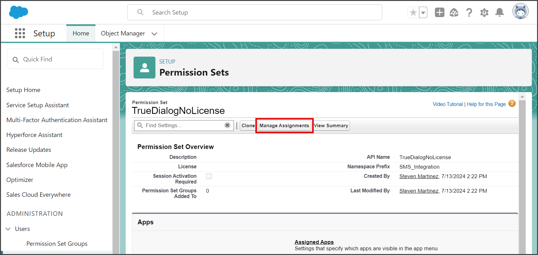Open the help question mark icon

[469, 13]
